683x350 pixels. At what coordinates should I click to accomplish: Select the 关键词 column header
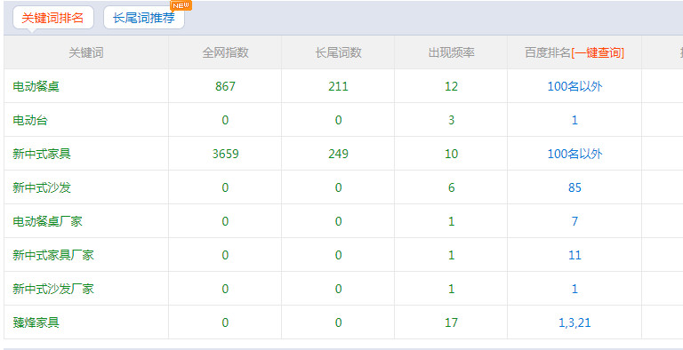point(86,53)
